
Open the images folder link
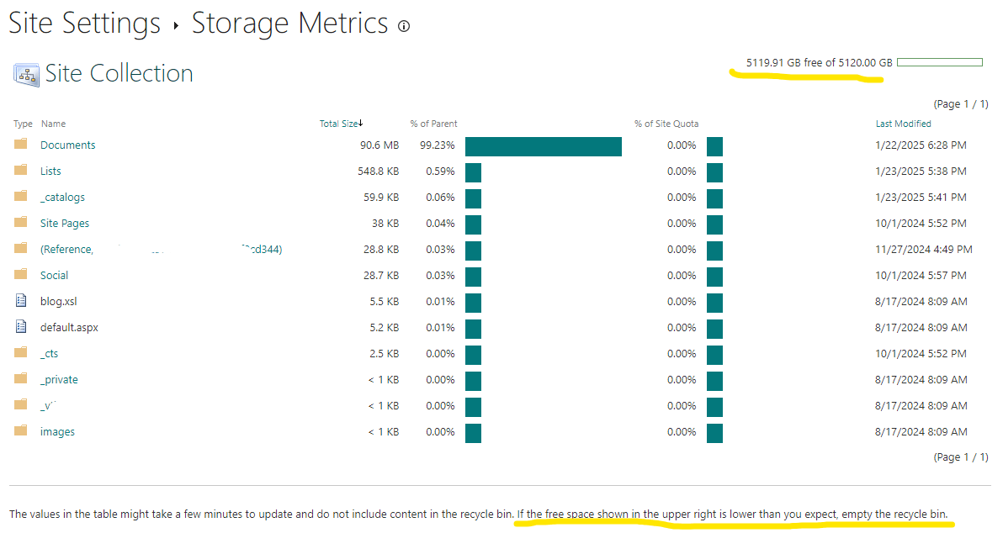click(x=57, y=432)
